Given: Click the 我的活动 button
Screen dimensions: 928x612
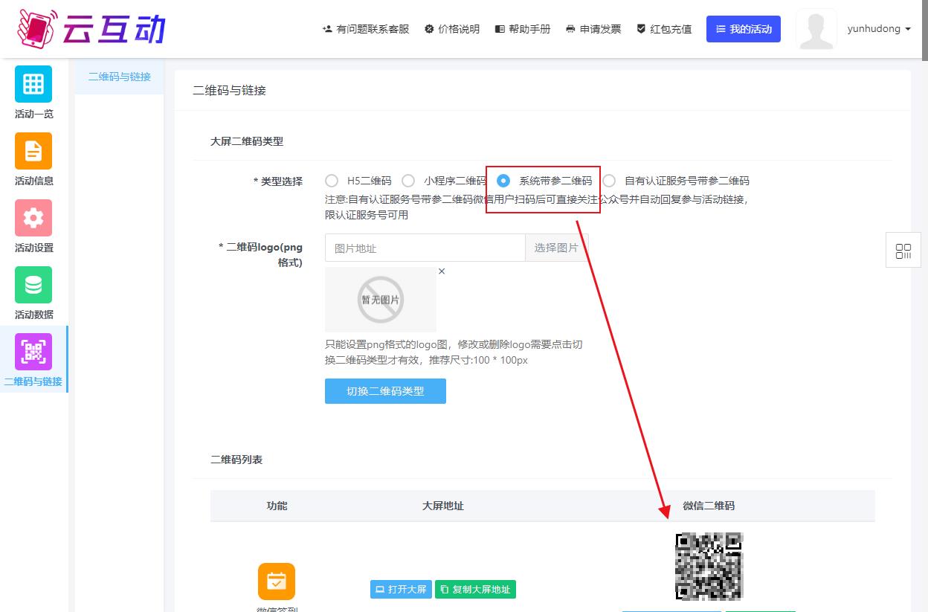Looking at the screenshot, I should click(744, 29).
